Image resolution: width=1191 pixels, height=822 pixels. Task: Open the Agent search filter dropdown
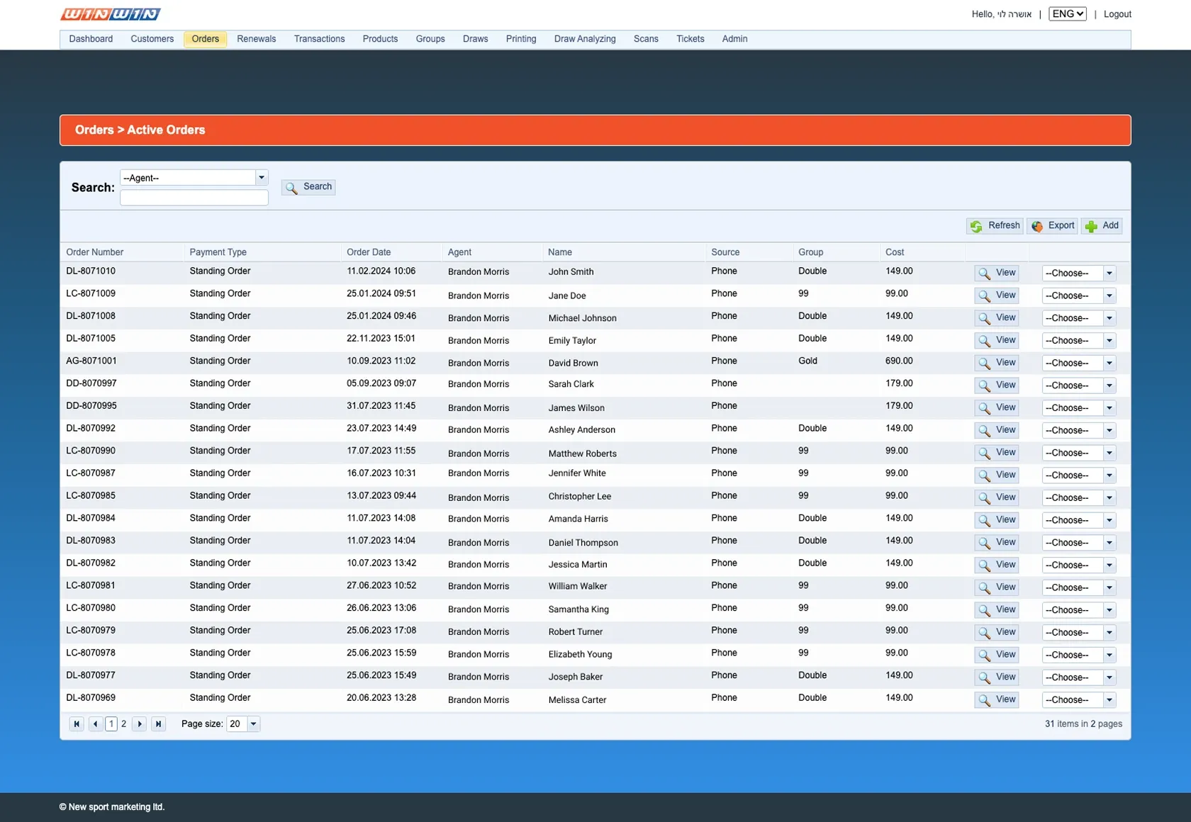[262, 178]
